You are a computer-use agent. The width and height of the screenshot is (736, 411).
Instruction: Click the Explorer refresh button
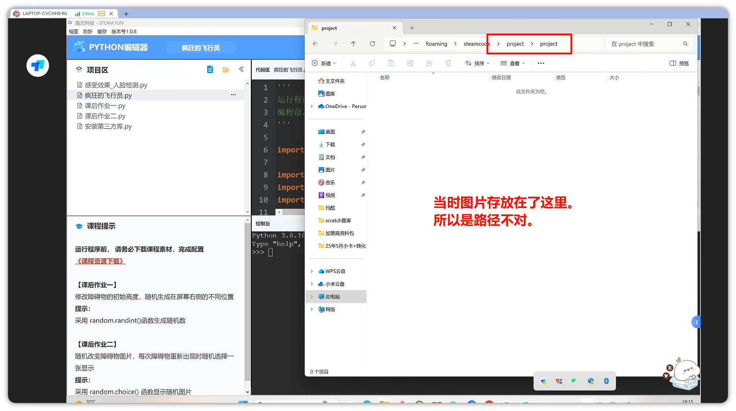pyautogui.click(x=372, y=44)
